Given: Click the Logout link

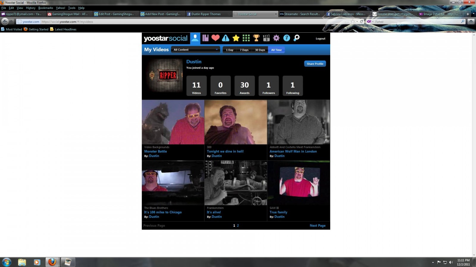Looking at the screenshot, I should pos(320,39).
